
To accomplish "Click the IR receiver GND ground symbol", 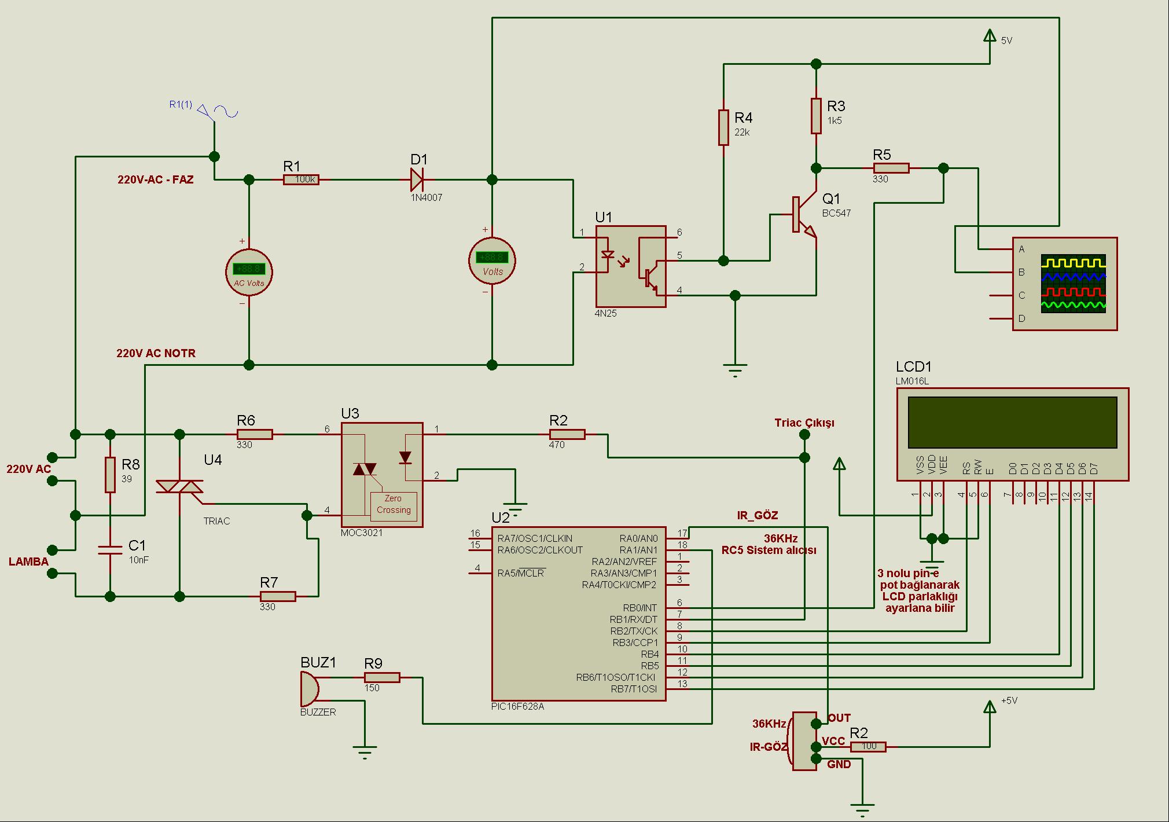I will tap(862, 810).
